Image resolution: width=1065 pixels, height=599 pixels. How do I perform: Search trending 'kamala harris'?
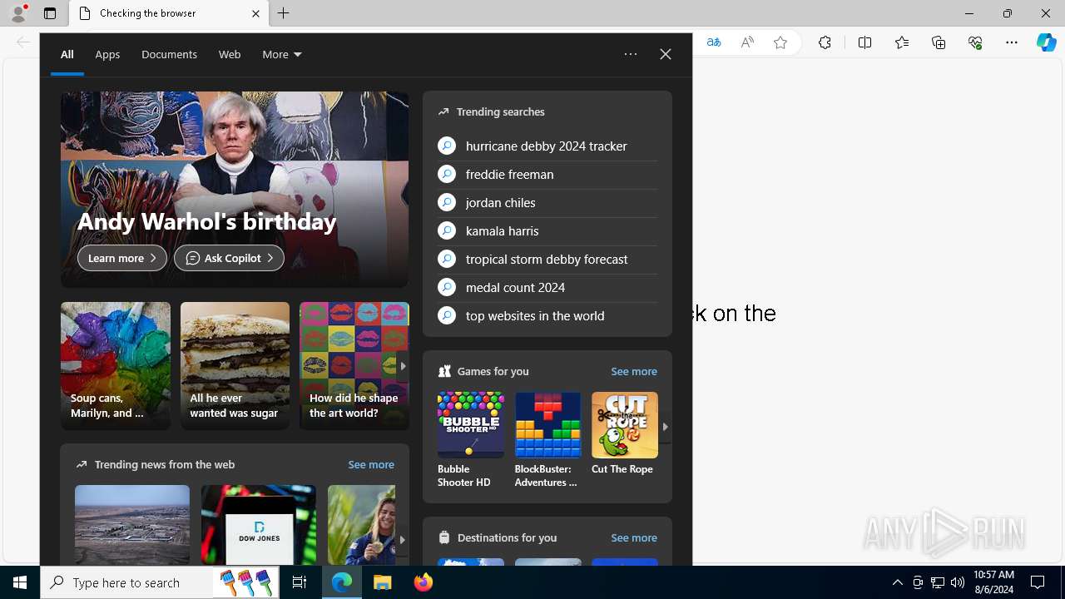(547, 230)
